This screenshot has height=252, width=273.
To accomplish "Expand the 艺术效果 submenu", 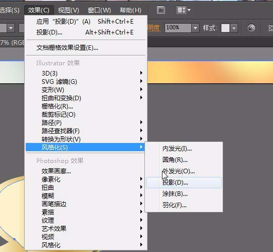I will [85, 228].
